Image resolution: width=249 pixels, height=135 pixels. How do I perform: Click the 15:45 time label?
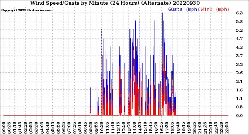150,128
